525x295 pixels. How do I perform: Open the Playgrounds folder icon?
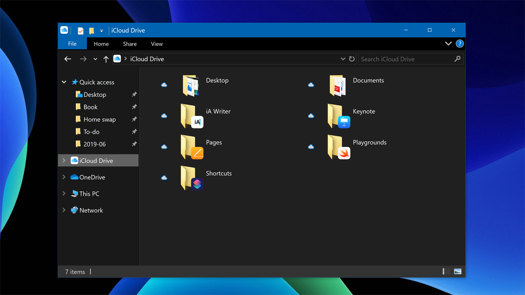pyautogui.click(x=338, y=147)
